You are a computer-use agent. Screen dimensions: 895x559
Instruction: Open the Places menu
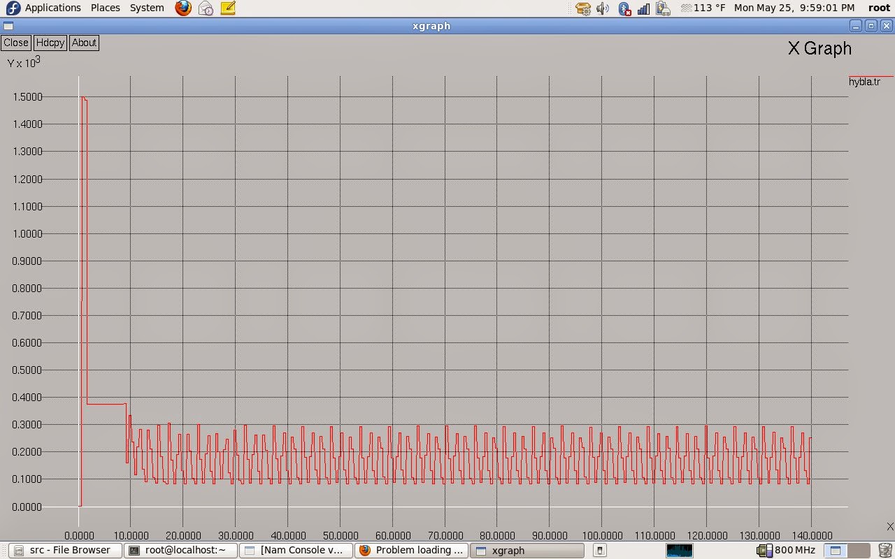tap(105, 8)
